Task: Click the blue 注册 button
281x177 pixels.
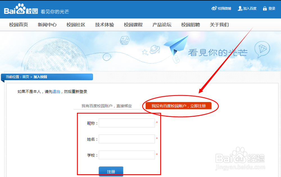Action: coord(111,171)
